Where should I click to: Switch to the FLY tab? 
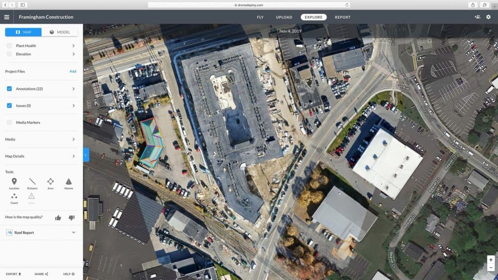260,17
